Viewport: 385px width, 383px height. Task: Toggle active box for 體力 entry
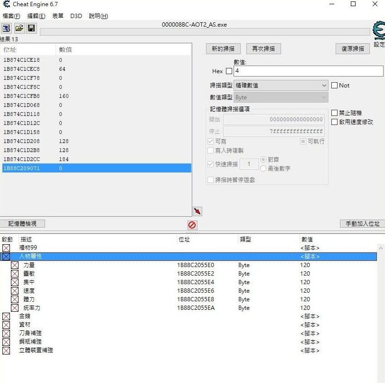[15, 299]
